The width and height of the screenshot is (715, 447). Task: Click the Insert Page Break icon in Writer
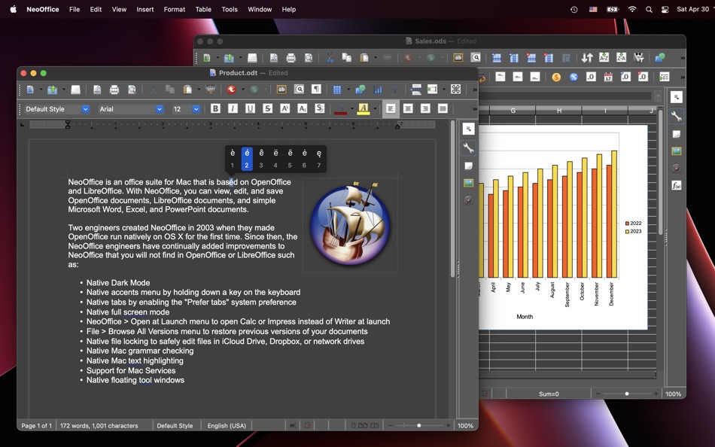[415, 90]
